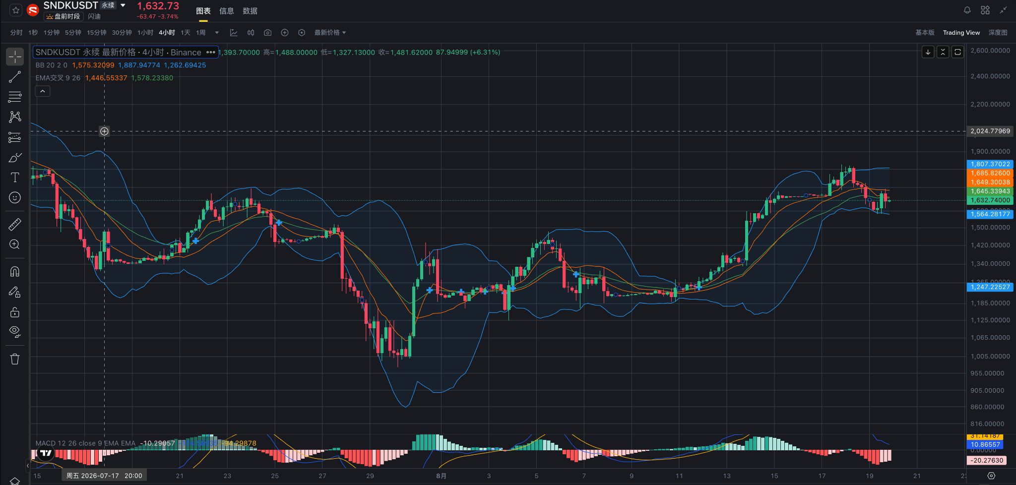The width and height of the screenshot is (1016, 485).
Task: Open the indicators chart icon
Action: coord(234,33)
